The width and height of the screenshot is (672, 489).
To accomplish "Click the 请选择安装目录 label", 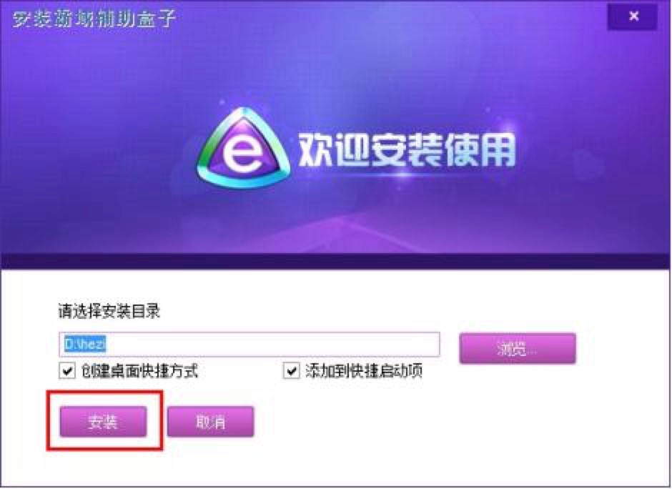I will coord(109,311).
